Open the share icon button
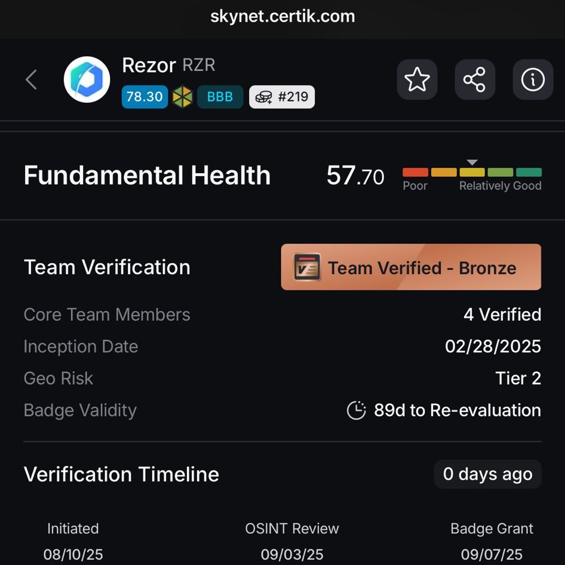Image resolution: width=565 pixels, height=565 pixels. (475, 79)
